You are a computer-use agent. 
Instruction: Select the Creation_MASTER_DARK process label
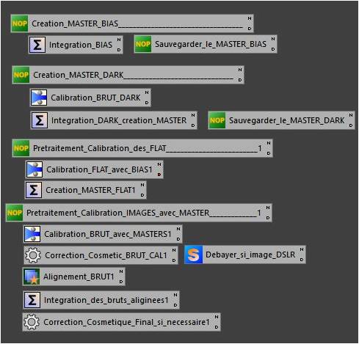pyautogui.click(x=79, y=75)
